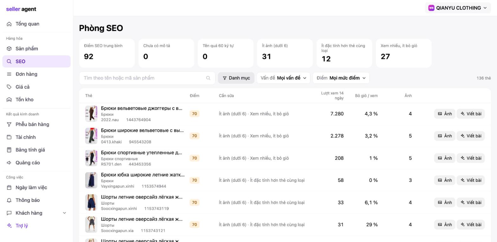
Task: Open Đơn hàng list icon
Action: tap(9, 74)
